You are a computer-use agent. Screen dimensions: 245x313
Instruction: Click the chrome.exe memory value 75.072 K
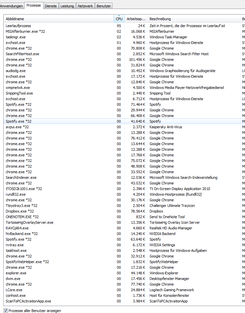point(138,161)
